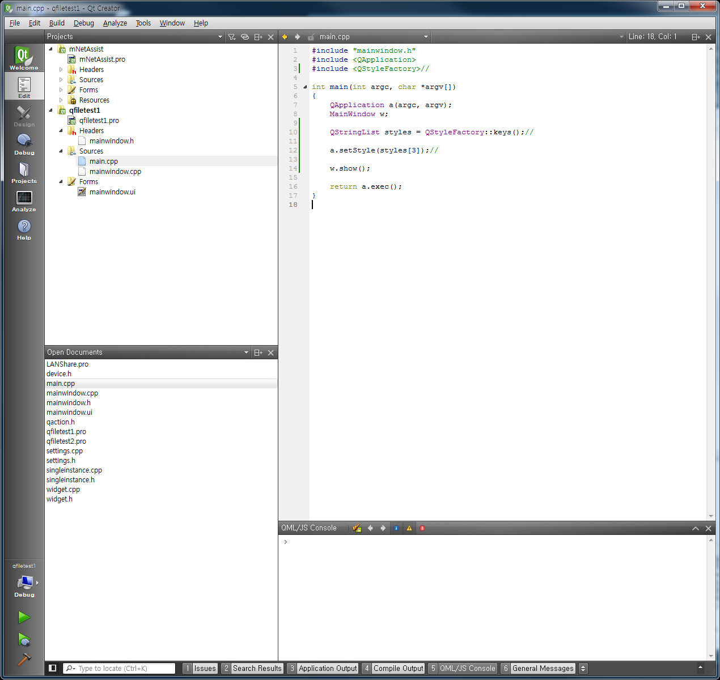Open the Projects view type dropdown
The height and width of the screenshot is (680, 720).
135,37
